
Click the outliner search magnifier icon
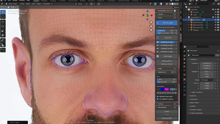[x=196, y=4]
